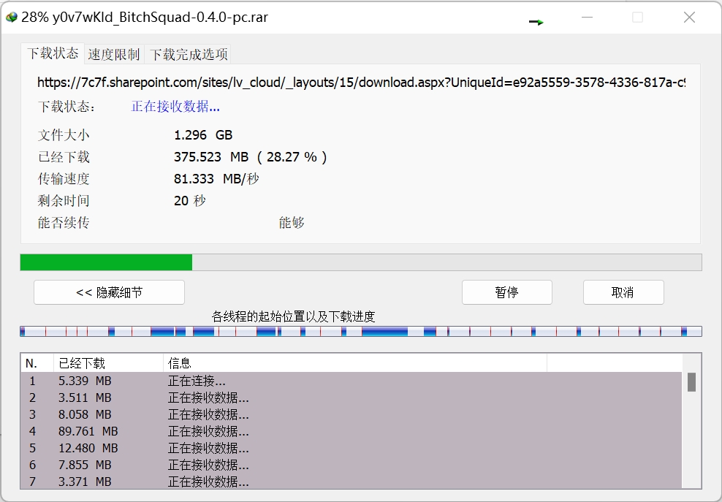The width and height of the screenshot is (722, 502).
Task: Click the thread progress visualization strip
Action: pyautogui.click(x=361, y=330)
